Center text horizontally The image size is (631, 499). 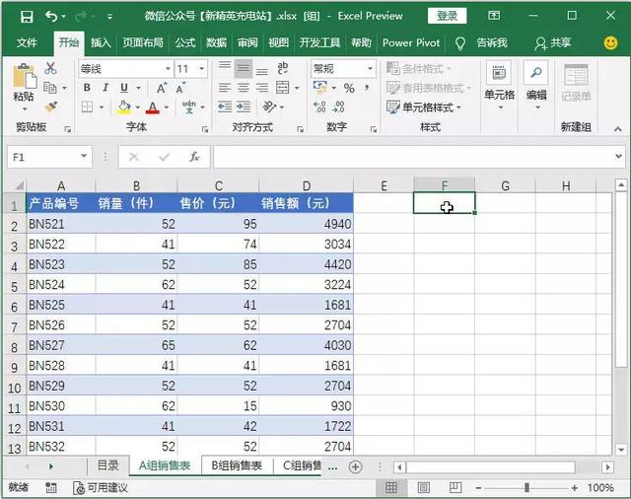[x=244, y=88]
